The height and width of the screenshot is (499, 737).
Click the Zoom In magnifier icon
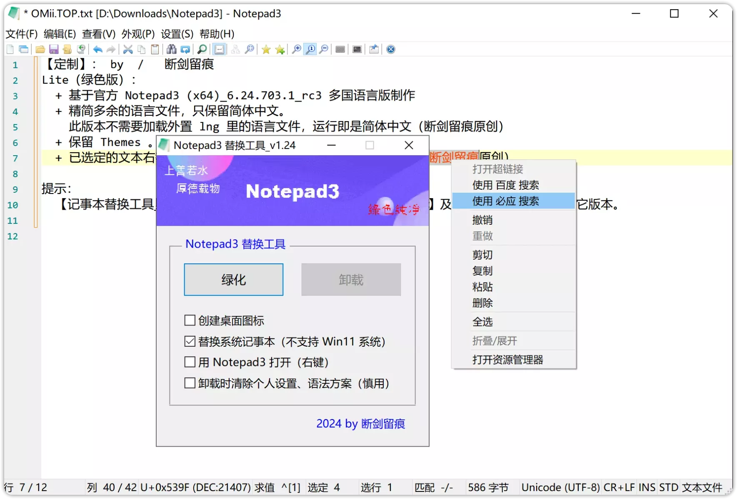tap(297, 49)
